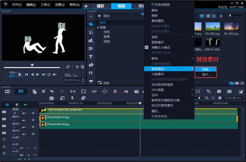Open the Title (T) library icon

(x=90, y=57)
